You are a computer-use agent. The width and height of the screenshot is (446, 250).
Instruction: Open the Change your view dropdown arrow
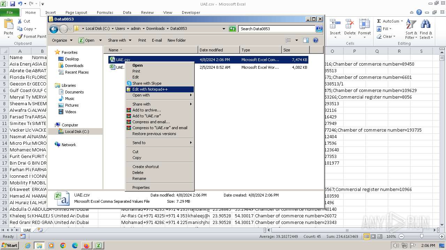tap(297, 40)
